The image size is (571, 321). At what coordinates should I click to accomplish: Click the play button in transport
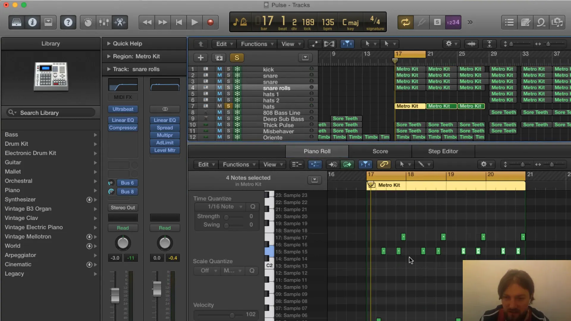(194, 22)
